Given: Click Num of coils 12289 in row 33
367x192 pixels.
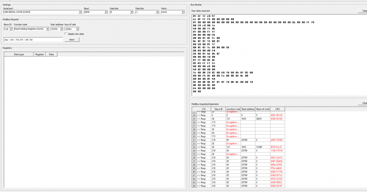Looking at the screenshot, I should (x=263, y=147).
